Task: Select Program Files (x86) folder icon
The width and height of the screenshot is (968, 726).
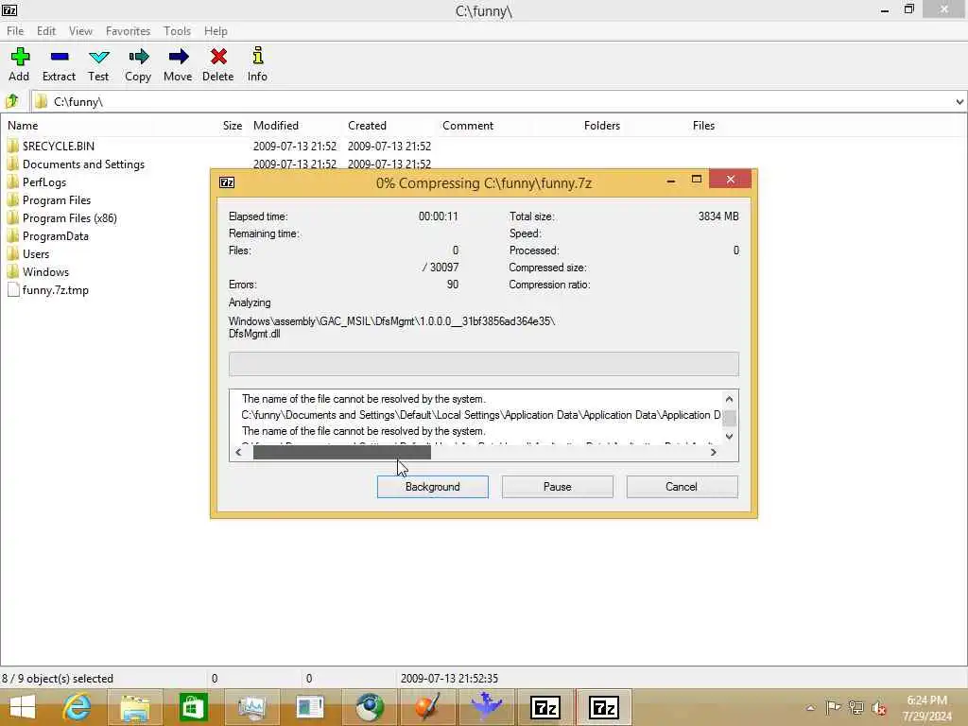Action: [x=13, y=218]
